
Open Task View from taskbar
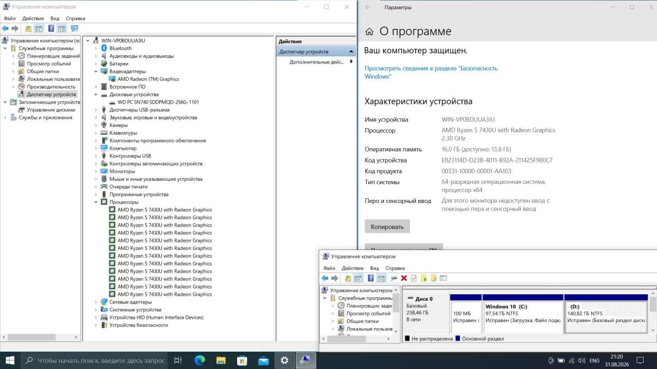pyautogui.click(x=178, y=360)
